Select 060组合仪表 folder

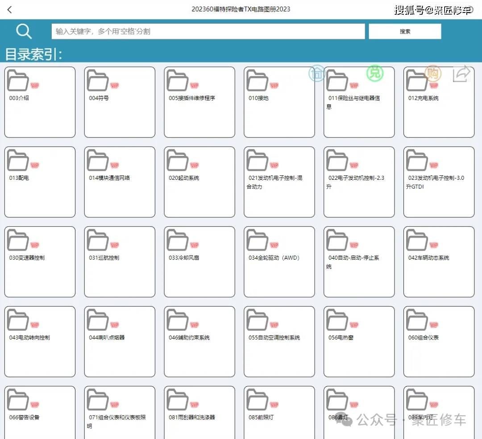(x=439, y=342)
